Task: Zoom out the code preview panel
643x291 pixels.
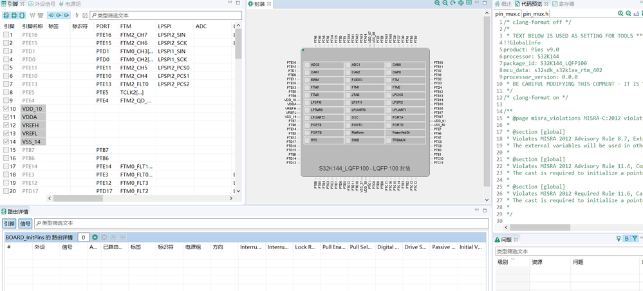Action: 628,14
